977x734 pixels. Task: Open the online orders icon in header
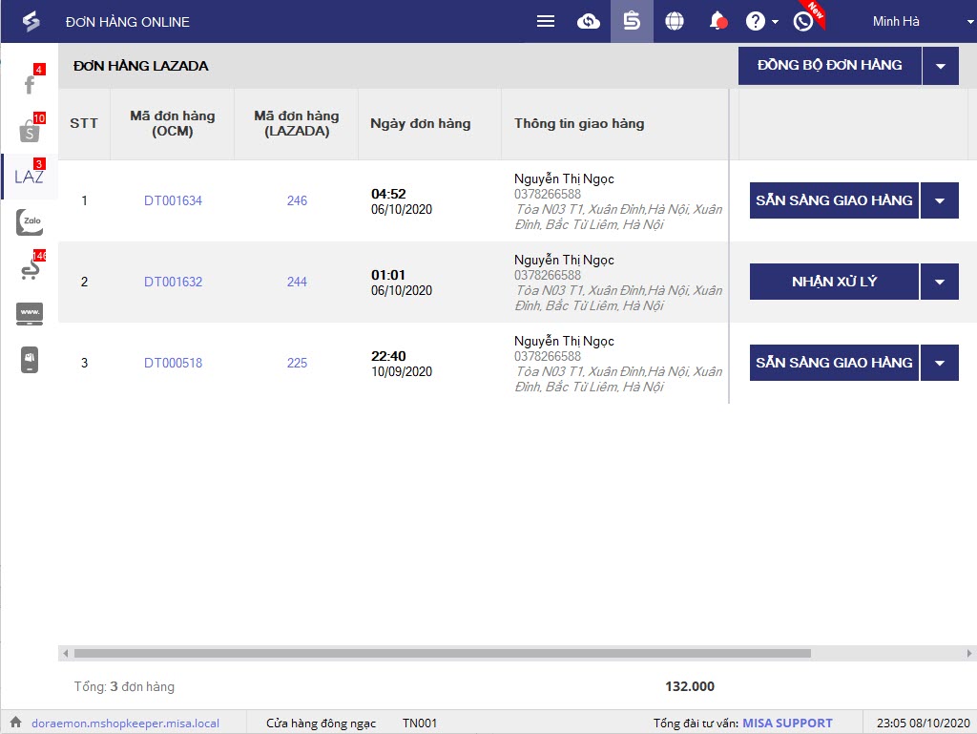tap(632, 21)
